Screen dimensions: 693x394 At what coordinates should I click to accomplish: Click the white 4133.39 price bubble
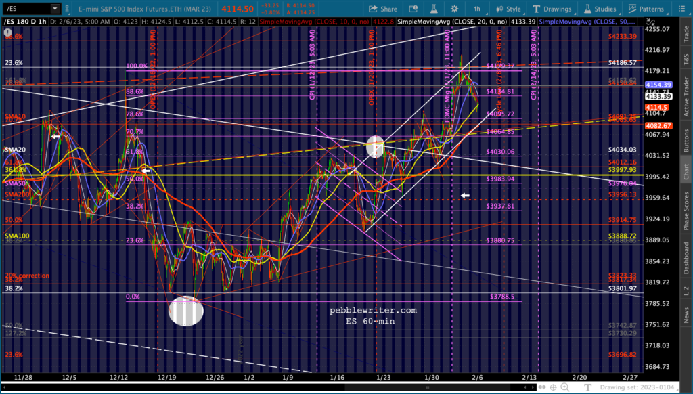[658, 96]
